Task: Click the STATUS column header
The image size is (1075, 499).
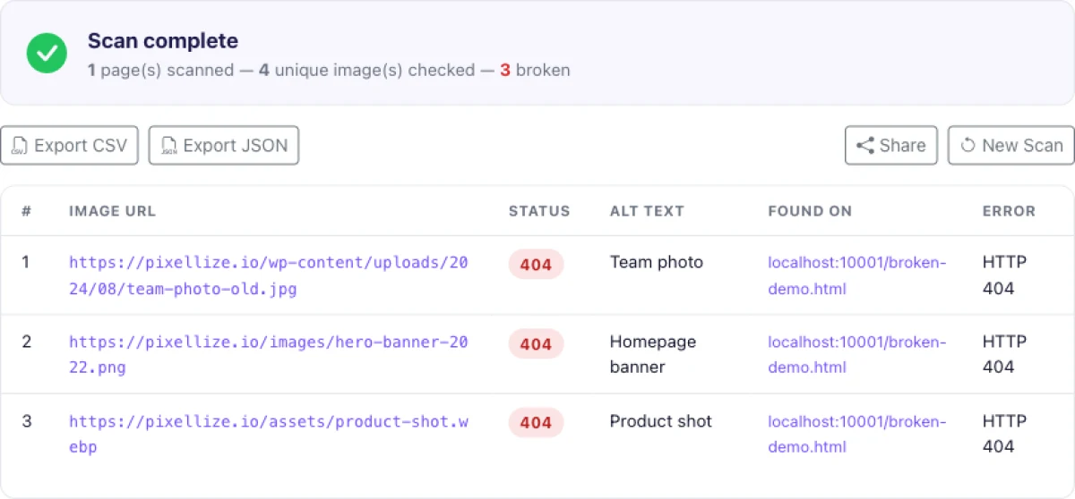Action: 539,212
